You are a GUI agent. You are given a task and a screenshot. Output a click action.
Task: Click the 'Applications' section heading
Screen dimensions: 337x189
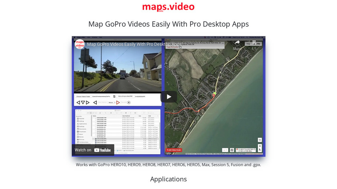168,179
